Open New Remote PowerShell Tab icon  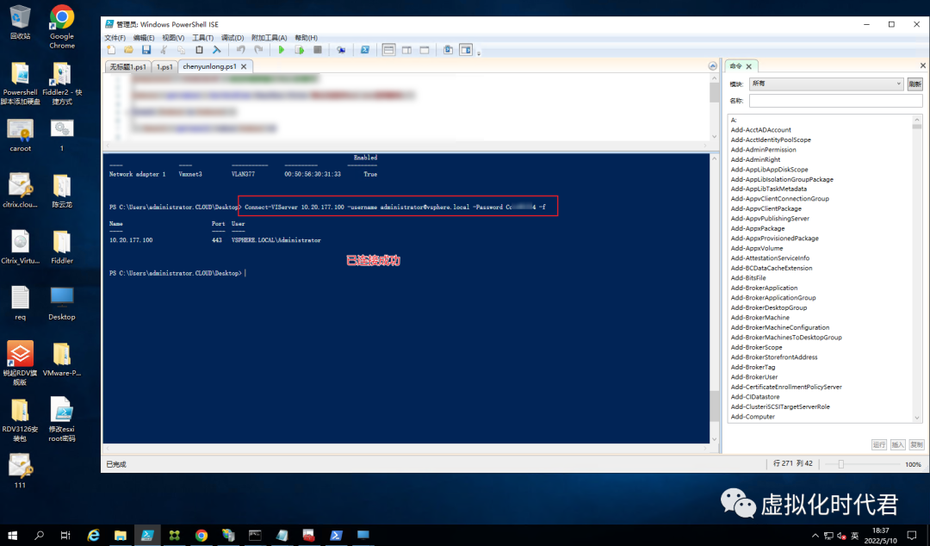(340, 51)
